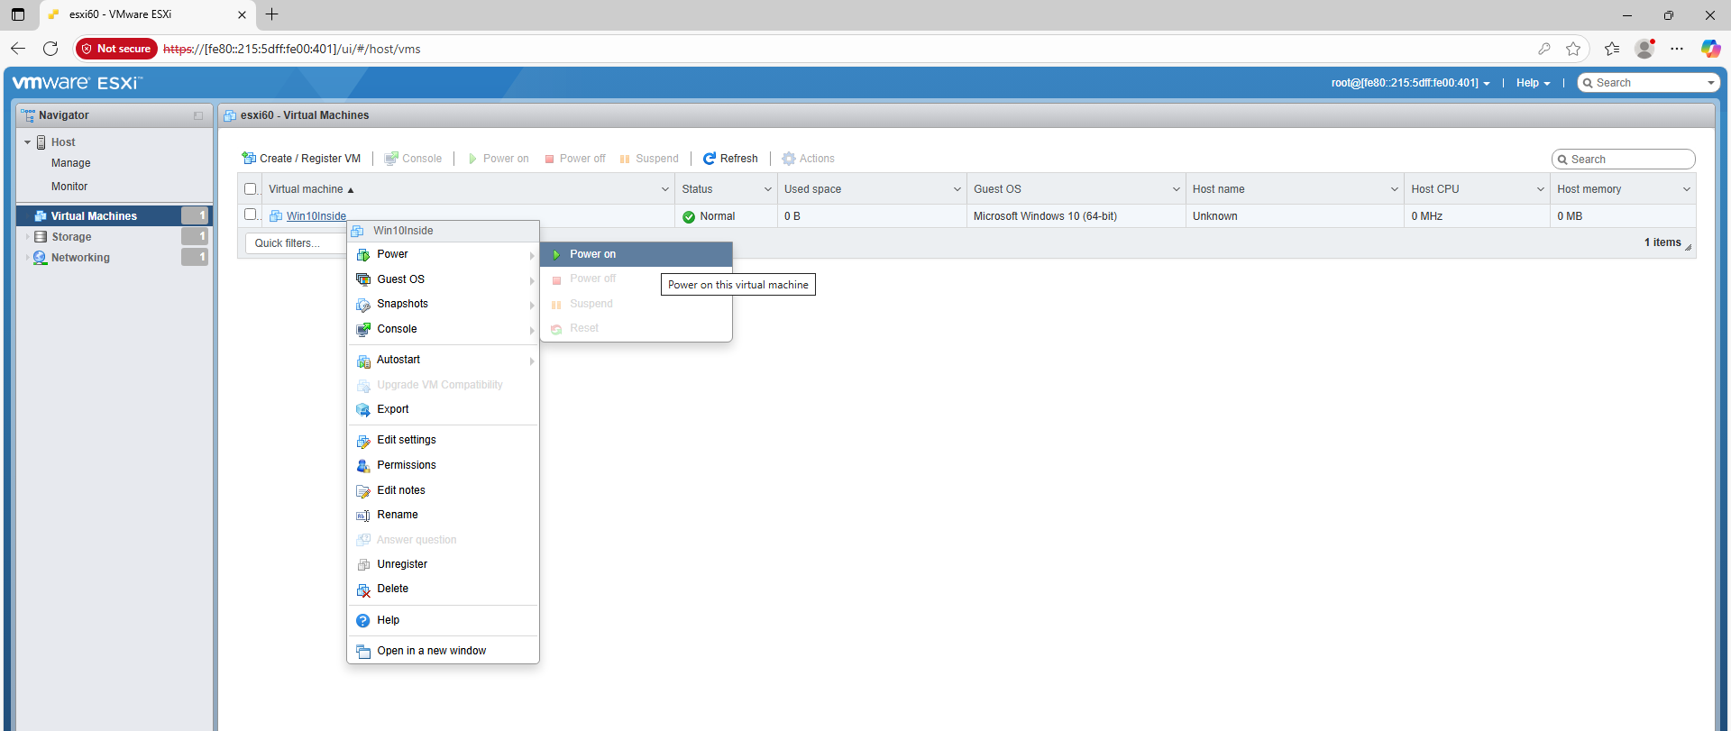Open a new browser tab
The height and width of the screenshot is (731, 1731).
pyautogui.click(x=272, y=14)
